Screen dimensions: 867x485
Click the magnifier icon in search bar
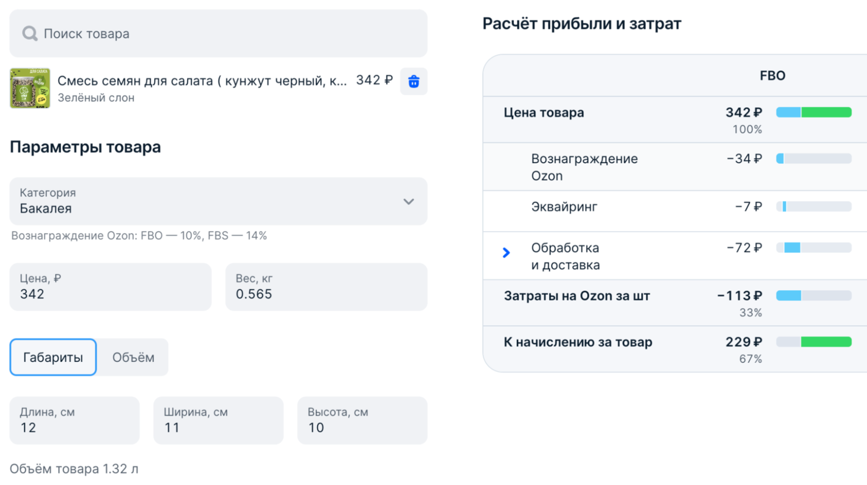point(30,34)
